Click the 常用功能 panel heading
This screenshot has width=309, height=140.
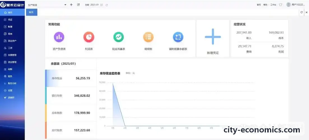click(54, 24)
